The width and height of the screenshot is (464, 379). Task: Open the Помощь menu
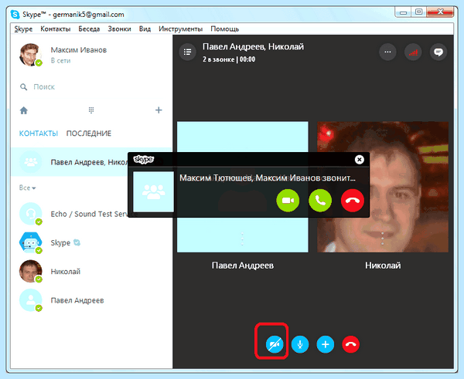point(224,29)
